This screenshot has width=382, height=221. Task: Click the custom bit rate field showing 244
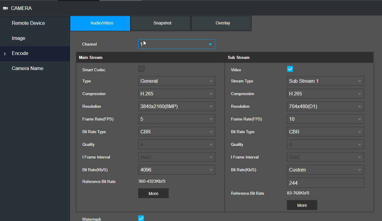tap(325, 183)
